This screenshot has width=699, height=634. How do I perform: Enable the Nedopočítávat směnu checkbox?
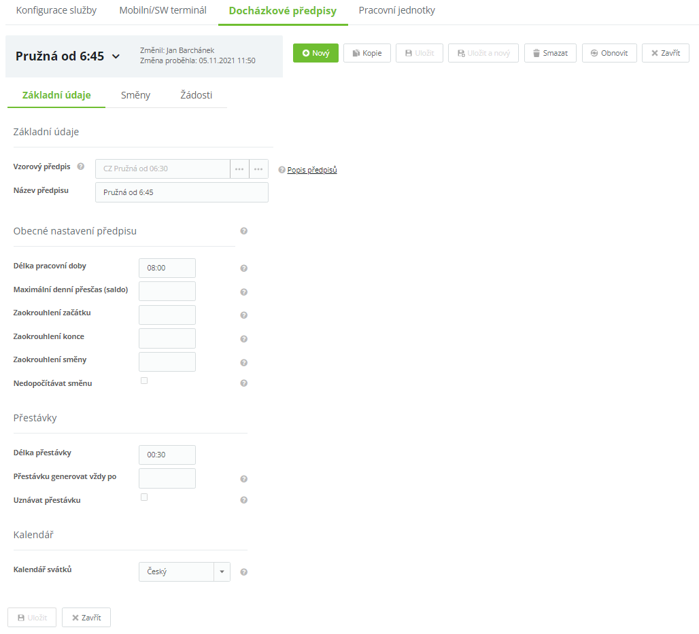click(144, 381)
